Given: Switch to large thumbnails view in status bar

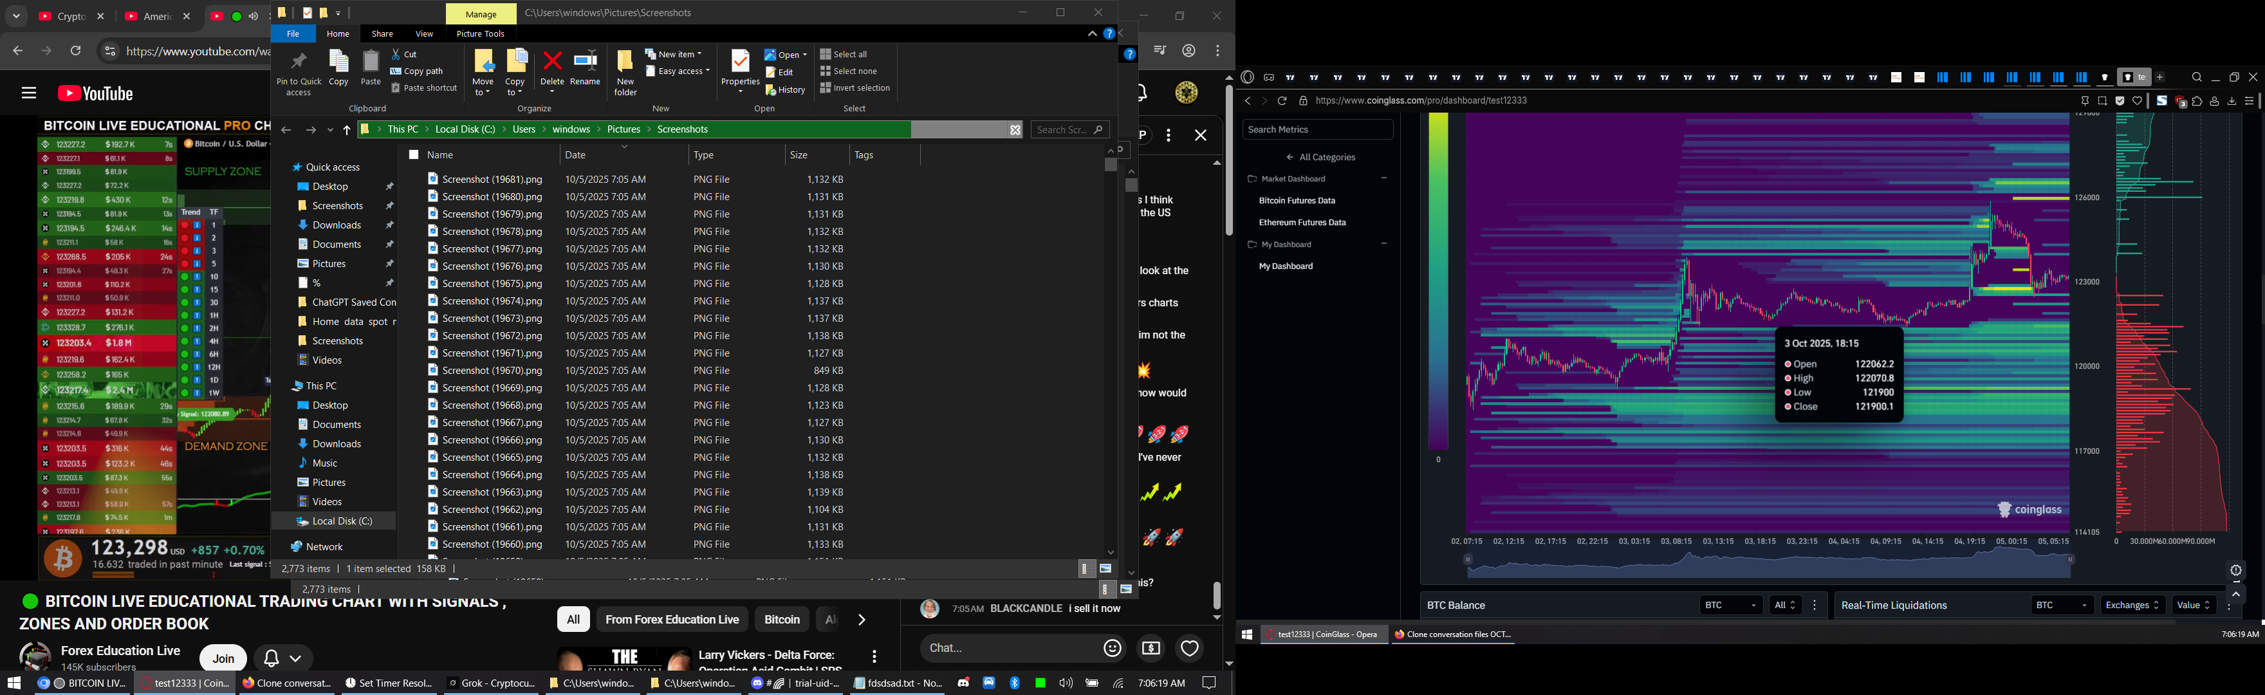Looking at the screenshot, I should coord(1106,570).
